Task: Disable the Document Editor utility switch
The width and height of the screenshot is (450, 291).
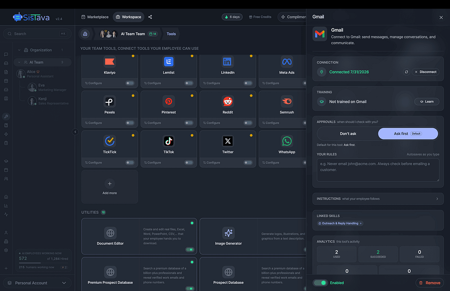Action: point(190,249)
